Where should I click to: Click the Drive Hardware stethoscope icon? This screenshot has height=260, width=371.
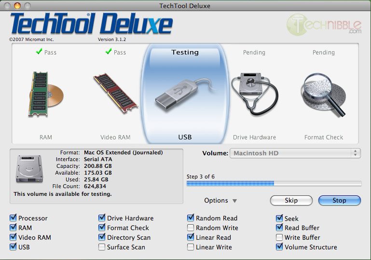coord(254,94)
